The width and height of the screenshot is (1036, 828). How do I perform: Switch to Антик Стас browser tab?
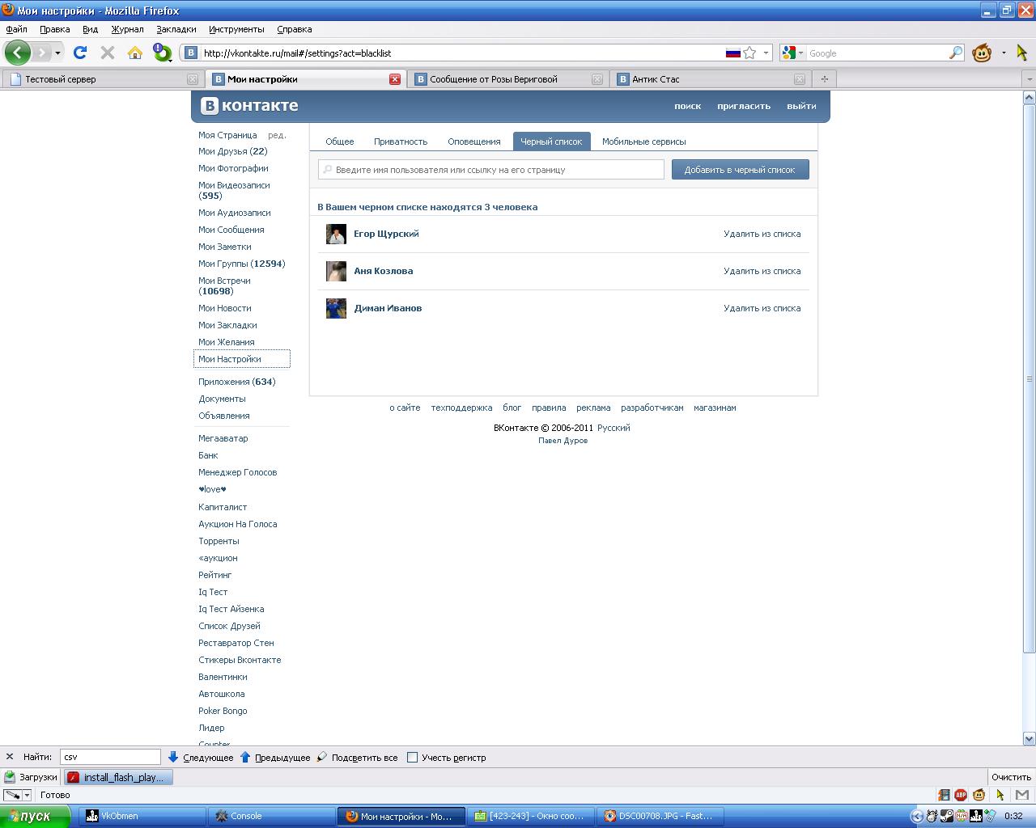[x=710, y=79]
